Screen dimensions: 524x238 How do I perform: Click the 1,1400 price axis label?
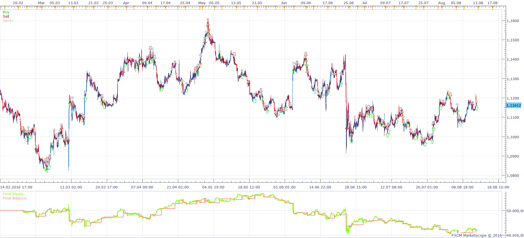point(513,59)
